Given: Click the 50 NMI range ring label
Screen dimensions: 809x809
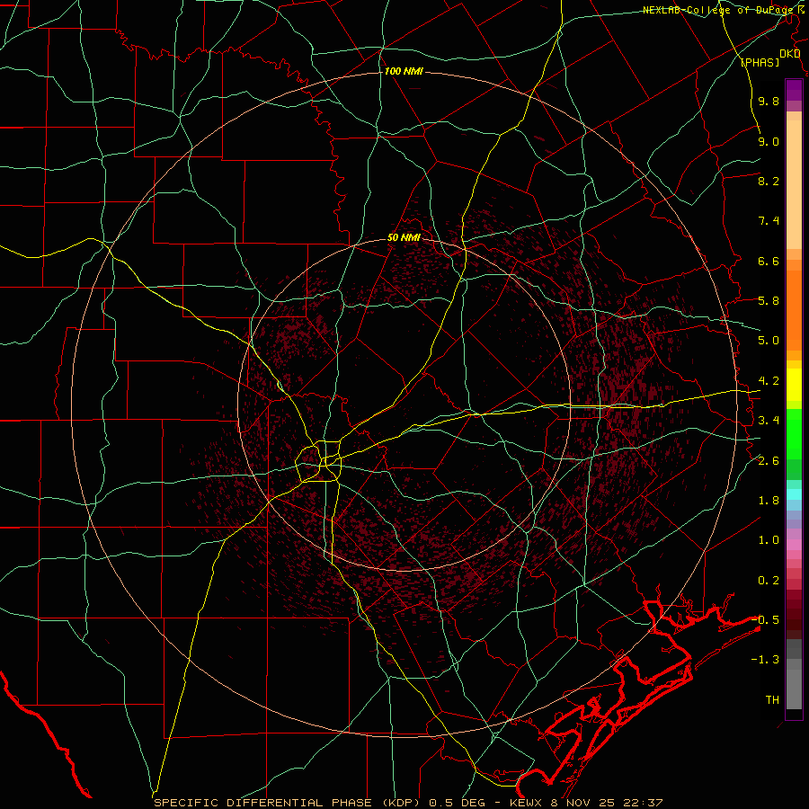Looking at the screenshot, I should pos(404,238).
